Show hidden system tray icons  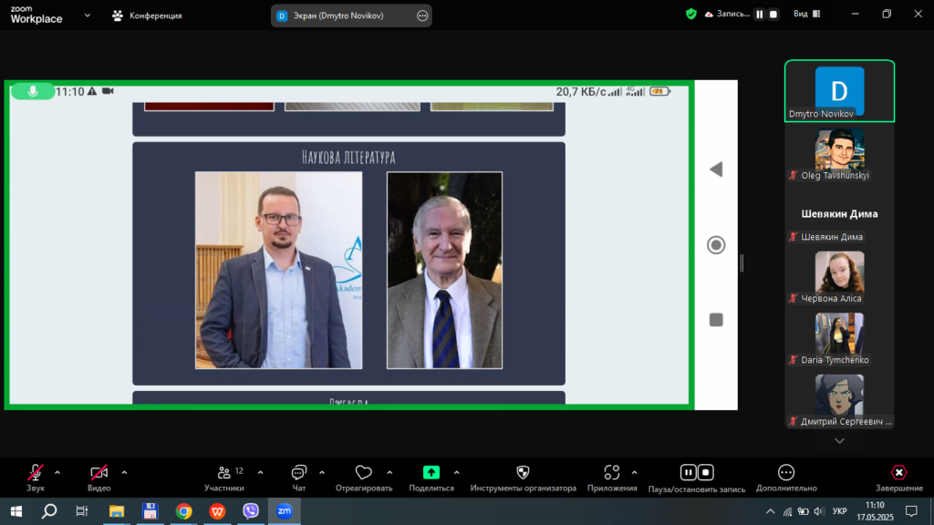click(x=770, y=511)
